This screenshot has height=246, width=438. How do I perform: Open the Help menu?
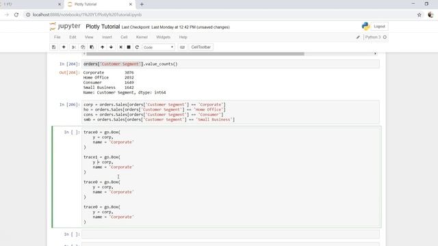(x=183, y=37)
